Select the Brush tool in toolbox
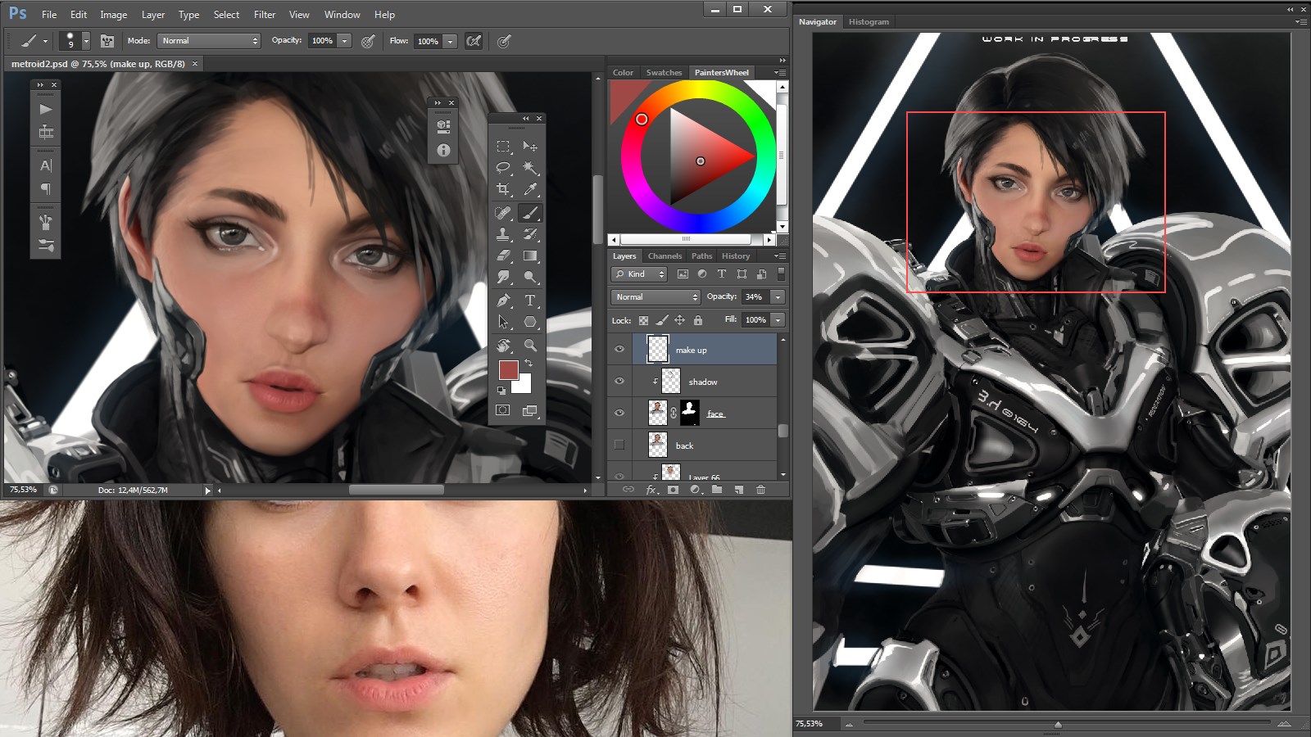 pos(530,213)
